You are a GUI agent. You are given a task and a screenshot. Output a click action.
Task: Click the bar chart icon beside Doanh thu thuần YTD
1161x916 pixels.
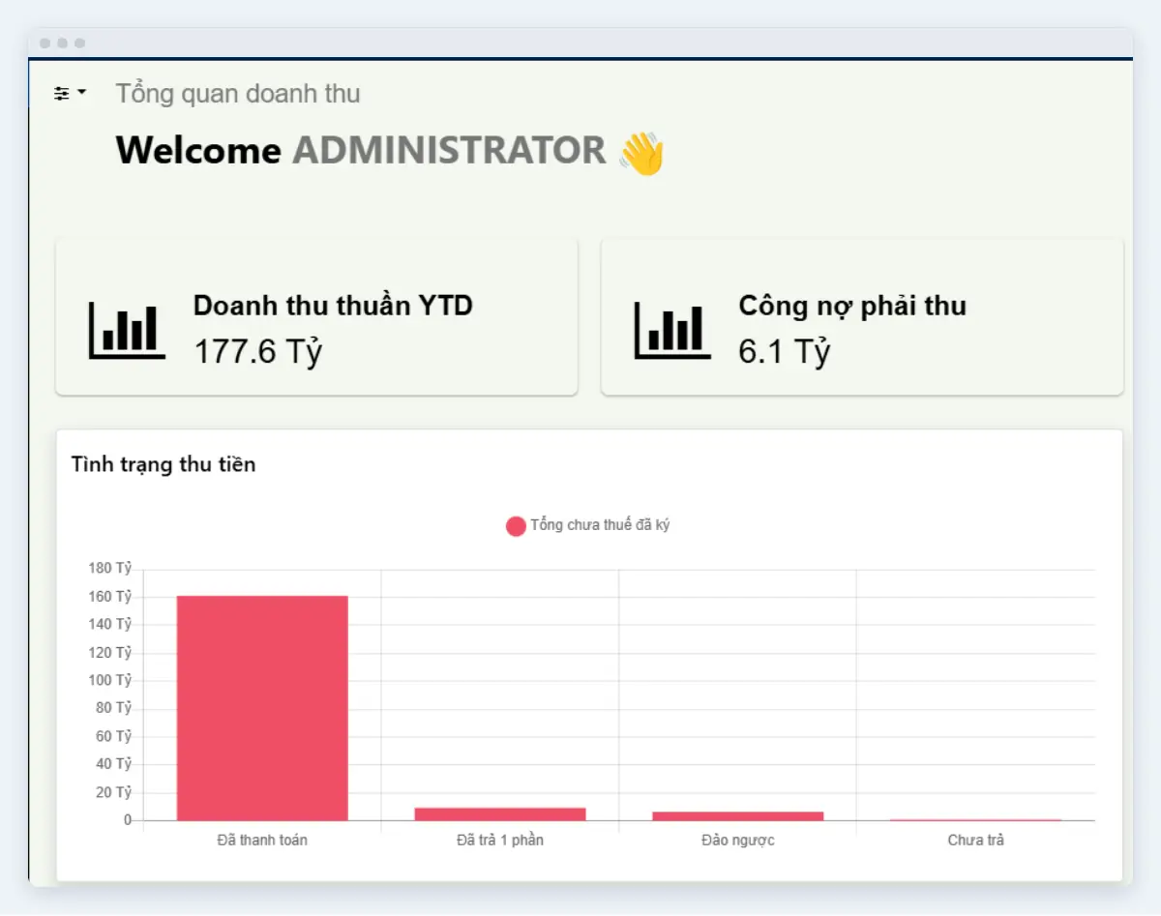(x=127, y=330)
